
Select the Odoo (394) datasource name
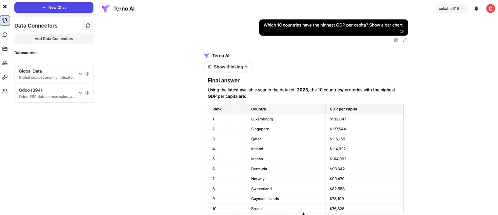31,90
